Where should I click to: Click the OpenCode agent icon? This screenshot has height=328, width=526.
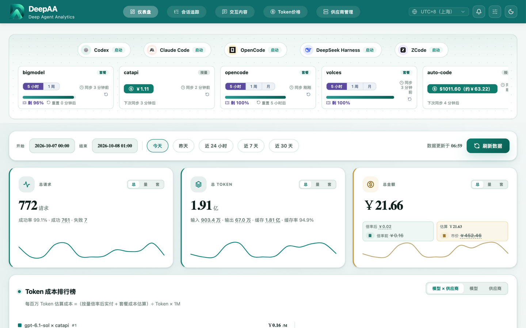coord(232,50)
